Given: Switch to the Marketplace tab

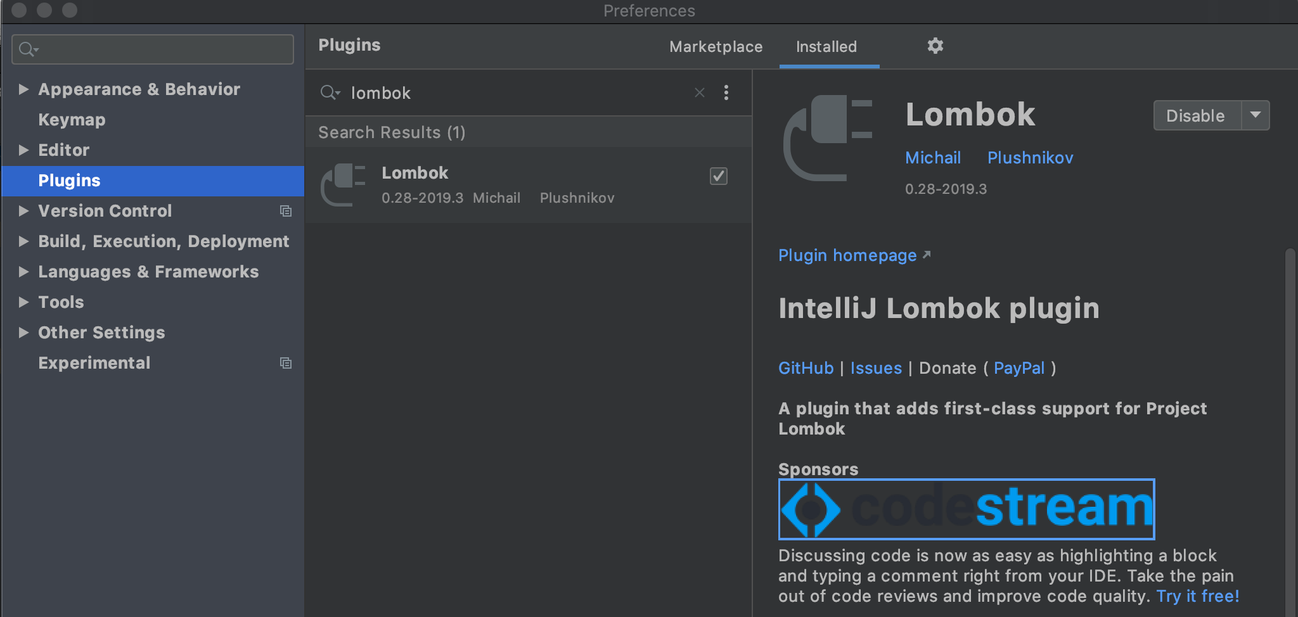Looking at the screenshot, I should point(716,47).
